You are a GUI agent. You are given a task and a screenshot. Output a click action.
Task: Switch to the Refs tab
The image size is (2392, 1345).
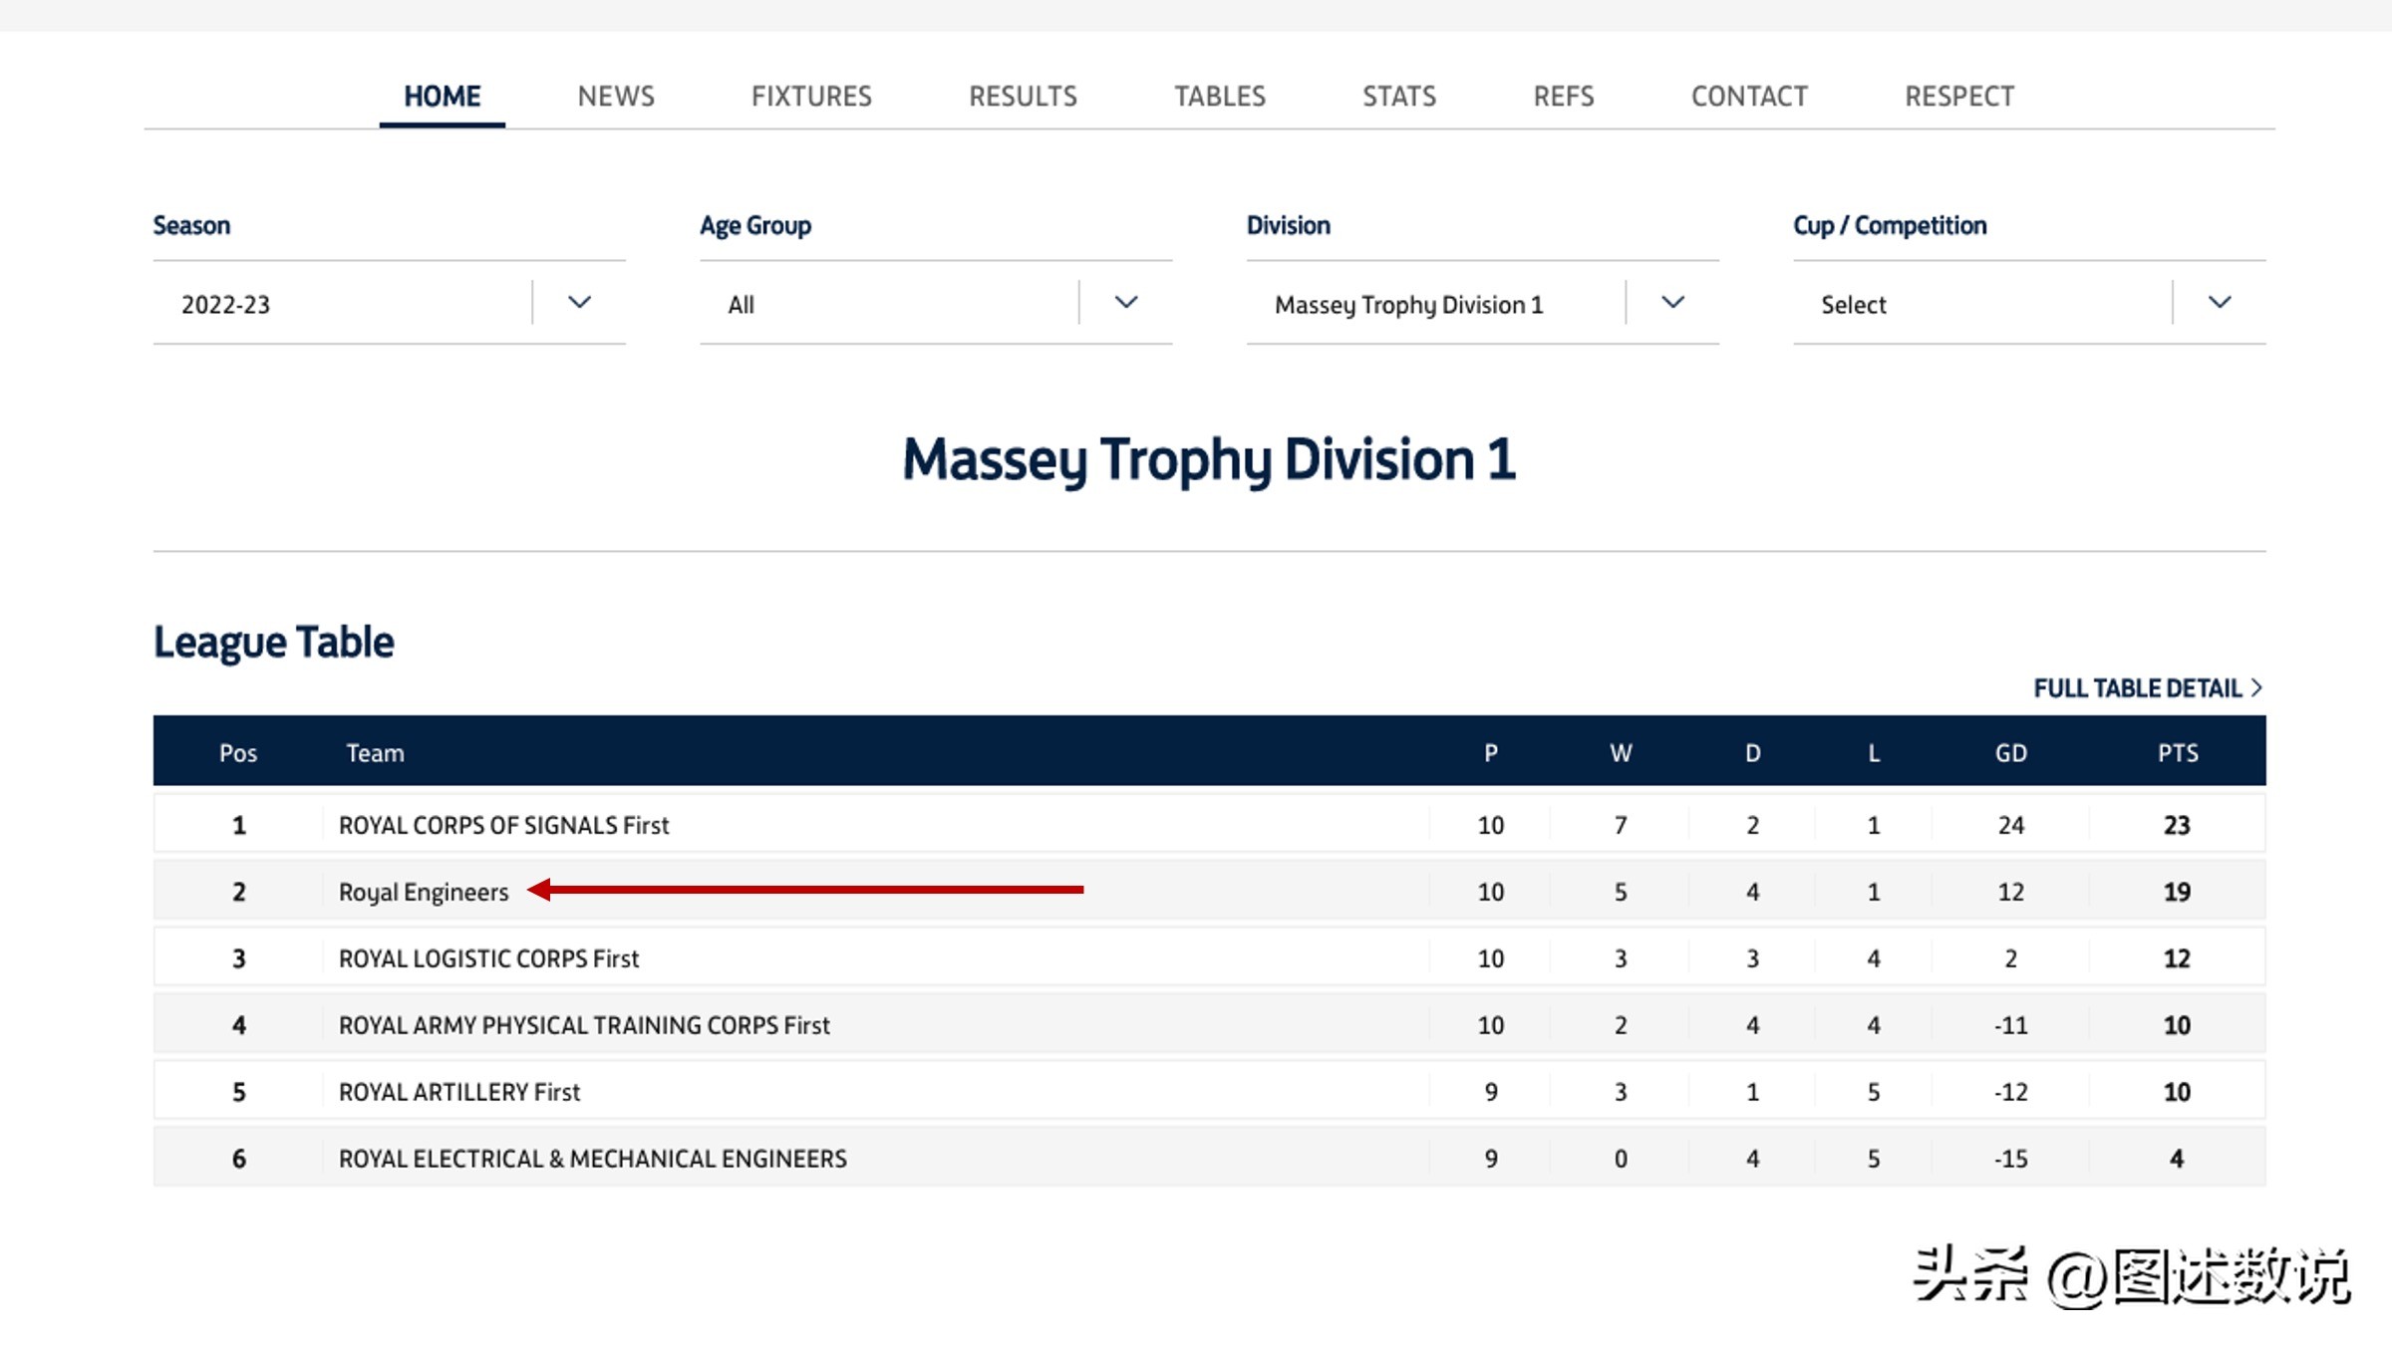1563,97
